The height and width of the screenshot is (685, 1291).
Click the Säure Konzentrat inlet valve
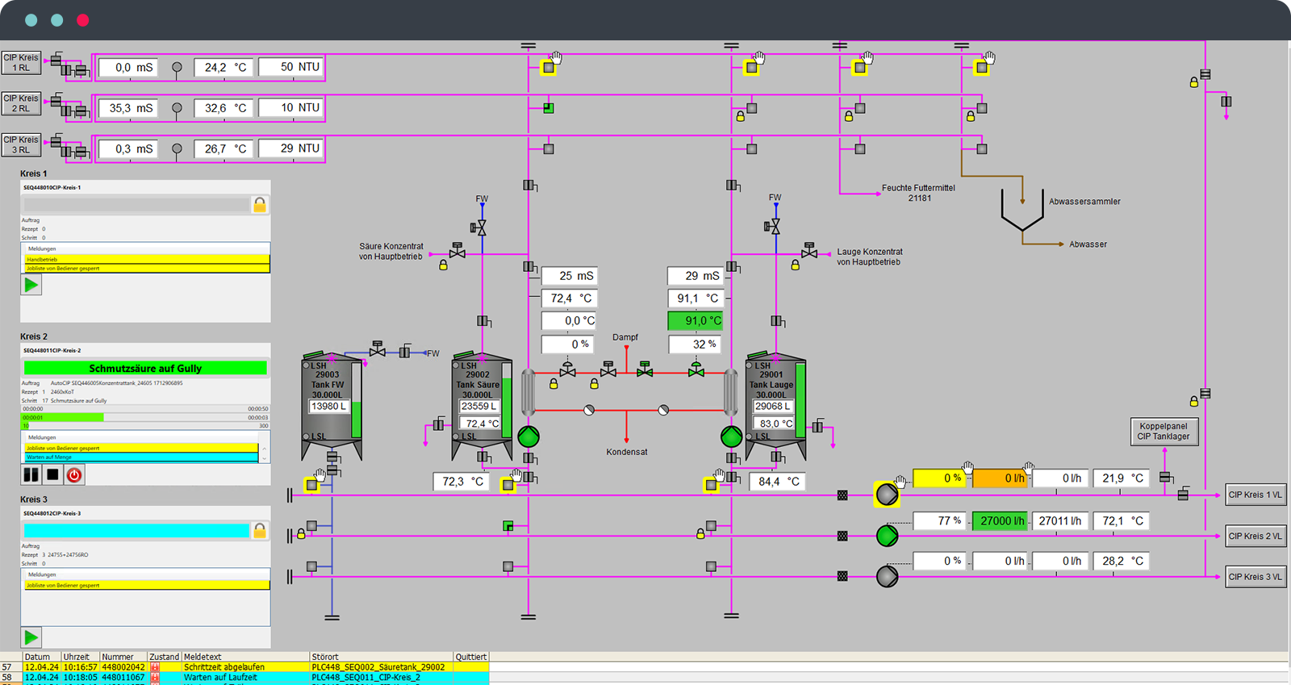coord(457,252)
